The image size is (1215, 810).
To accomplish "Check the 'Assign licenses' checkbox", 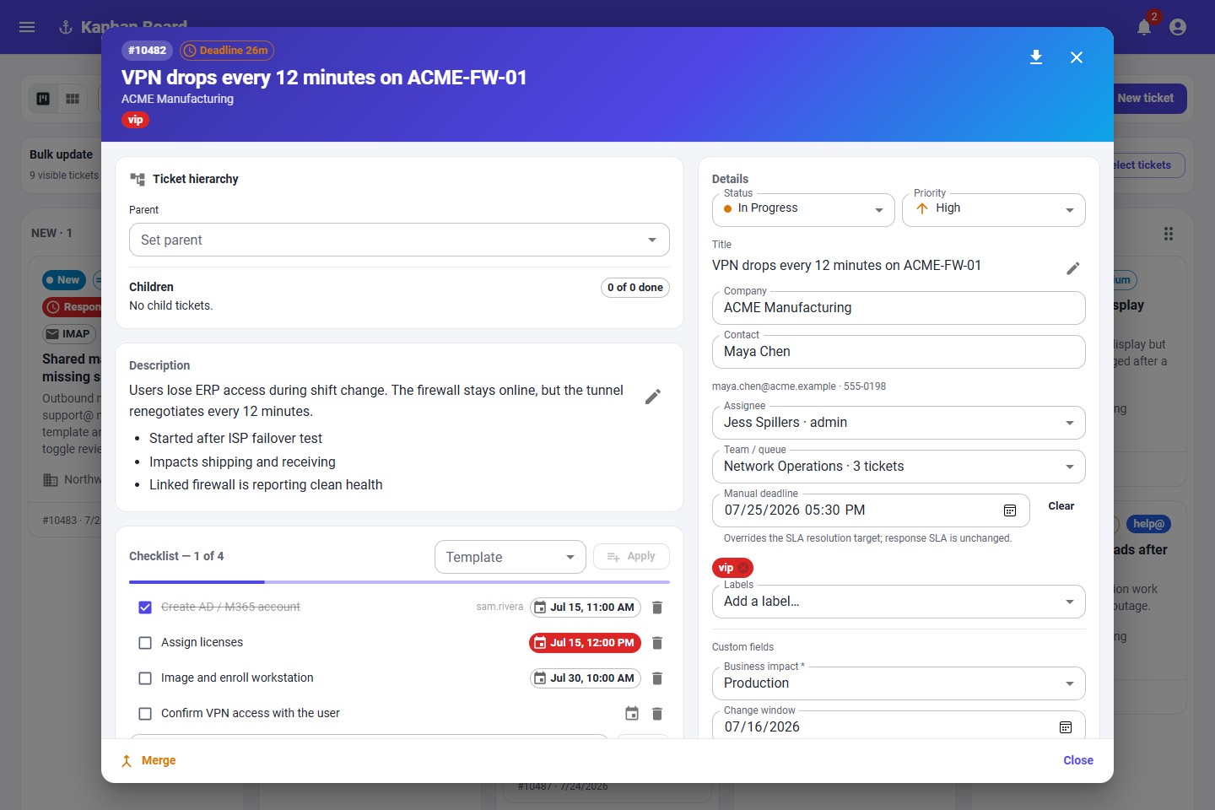I will tap(145, 643).
